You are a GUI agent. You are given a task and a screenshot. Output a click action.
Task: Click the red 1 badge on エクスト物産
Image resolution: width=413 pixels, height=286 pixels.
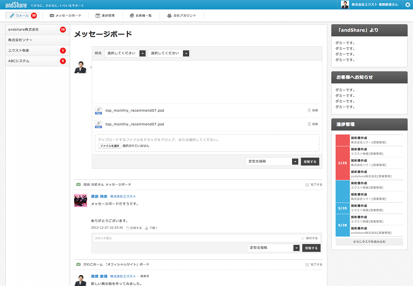coord(63,51)
